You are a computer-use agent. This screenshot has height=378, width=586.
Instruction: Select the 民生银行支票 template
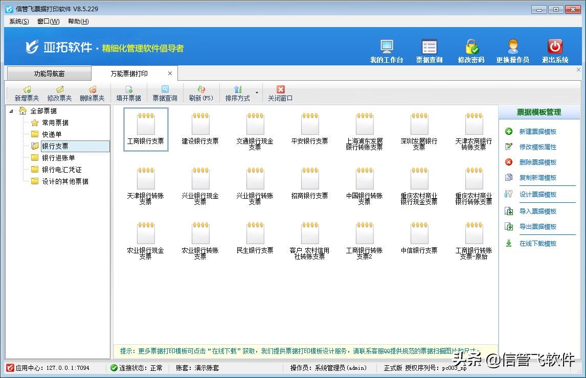pos(255,239)
